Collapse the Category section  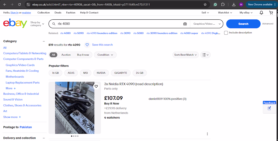[44, 41]
